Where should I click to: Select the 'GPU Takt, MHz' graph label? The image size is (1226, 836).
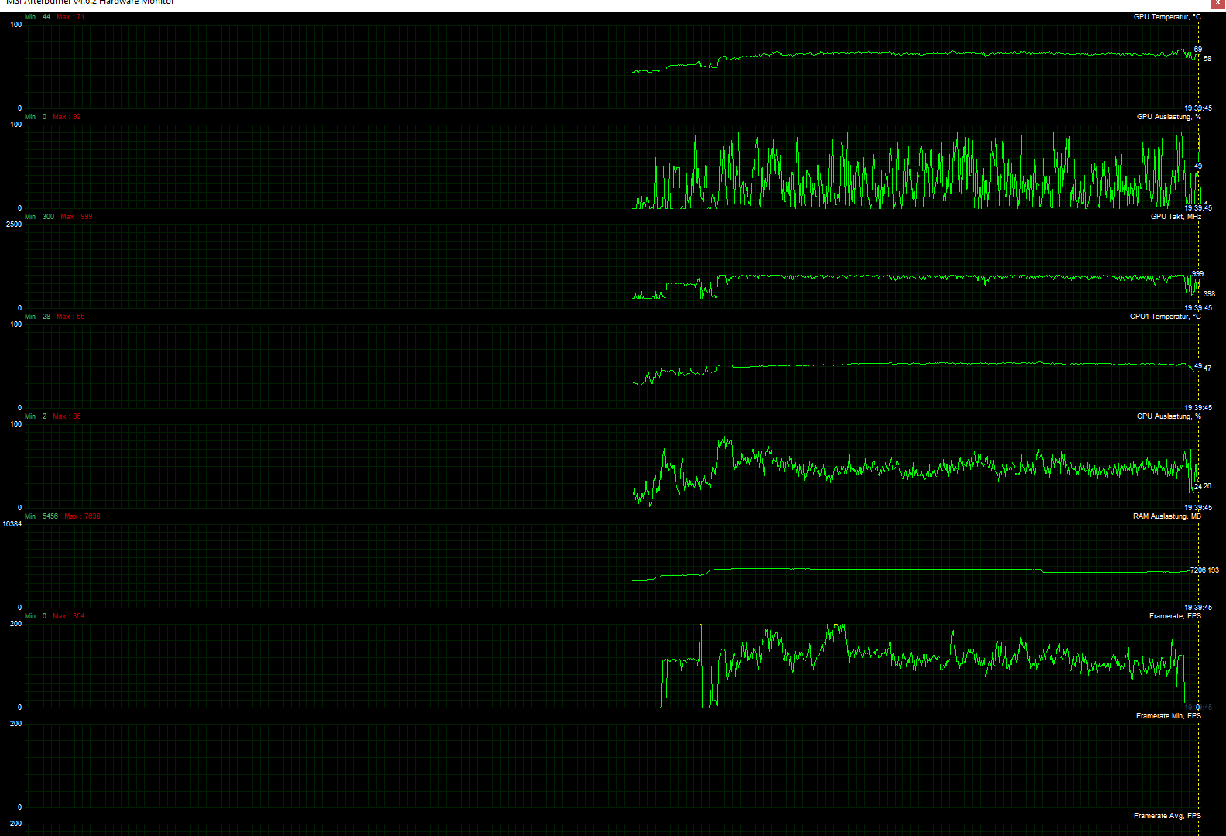pos(1176,217)
